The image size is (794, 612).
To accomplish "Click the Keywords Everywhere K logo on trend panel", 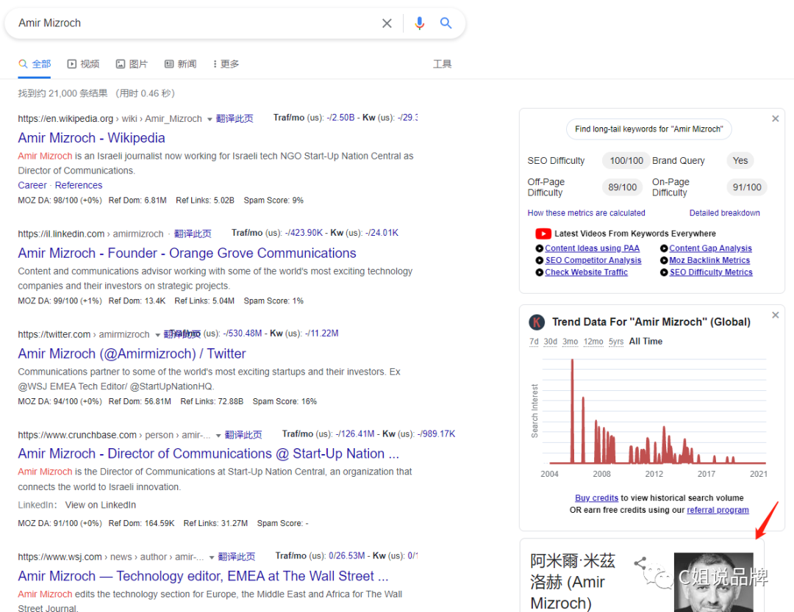I will [x=537, y=322].
